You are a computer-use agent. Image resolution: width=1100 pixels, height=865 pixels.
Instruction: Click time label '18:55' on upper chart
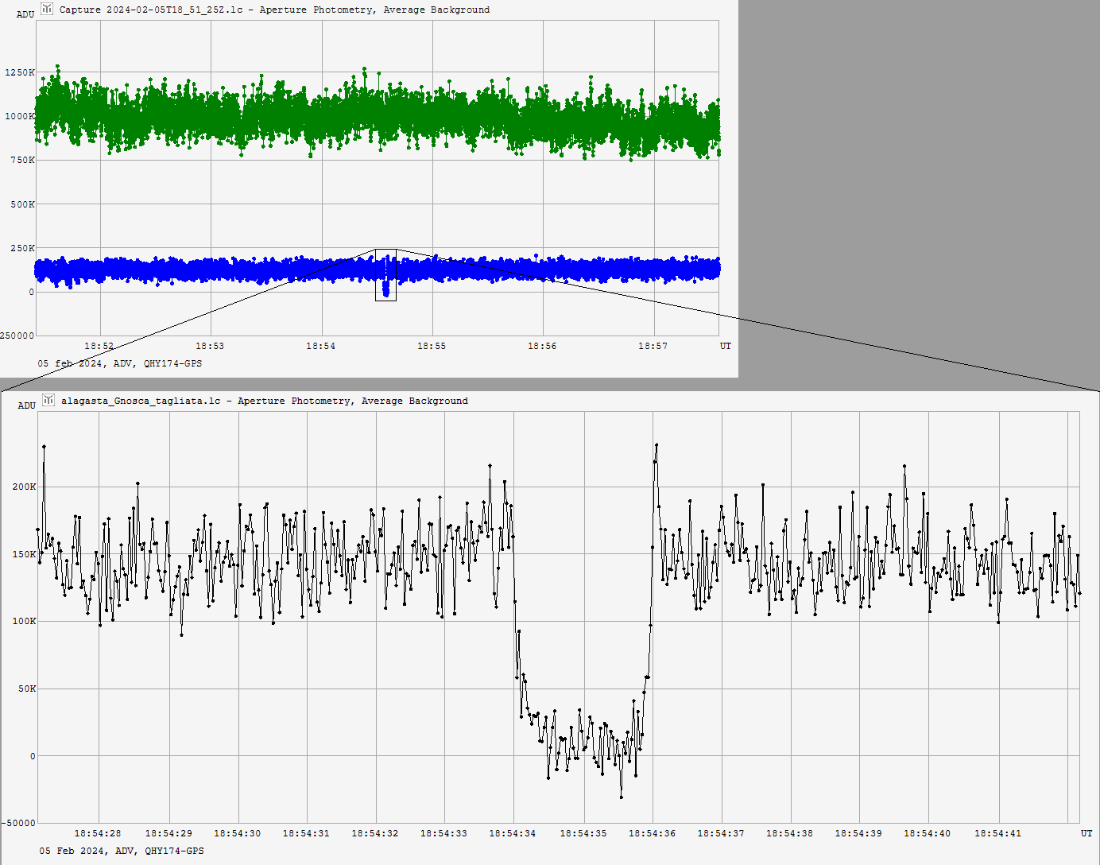pos(431,346)
